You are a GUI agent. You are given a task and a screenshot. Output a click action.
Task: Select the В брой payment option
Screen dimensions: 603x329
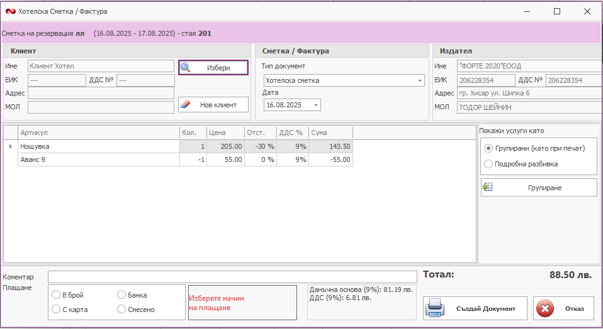pyautogui.click(x=57, y=295)
